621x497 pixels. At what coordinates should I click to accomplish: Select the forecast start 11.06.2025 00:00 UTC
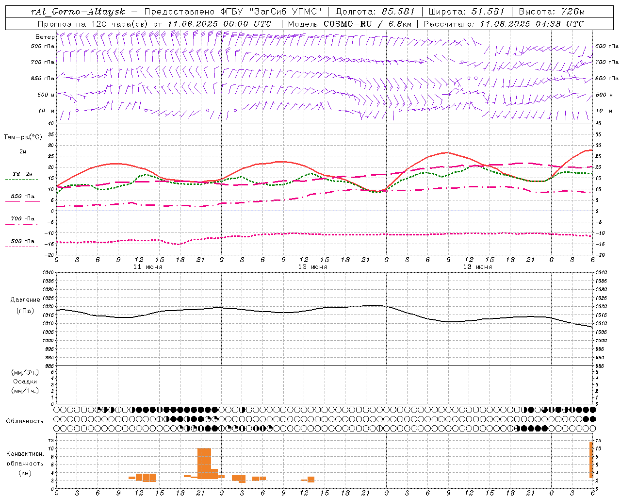pos(219,24)
